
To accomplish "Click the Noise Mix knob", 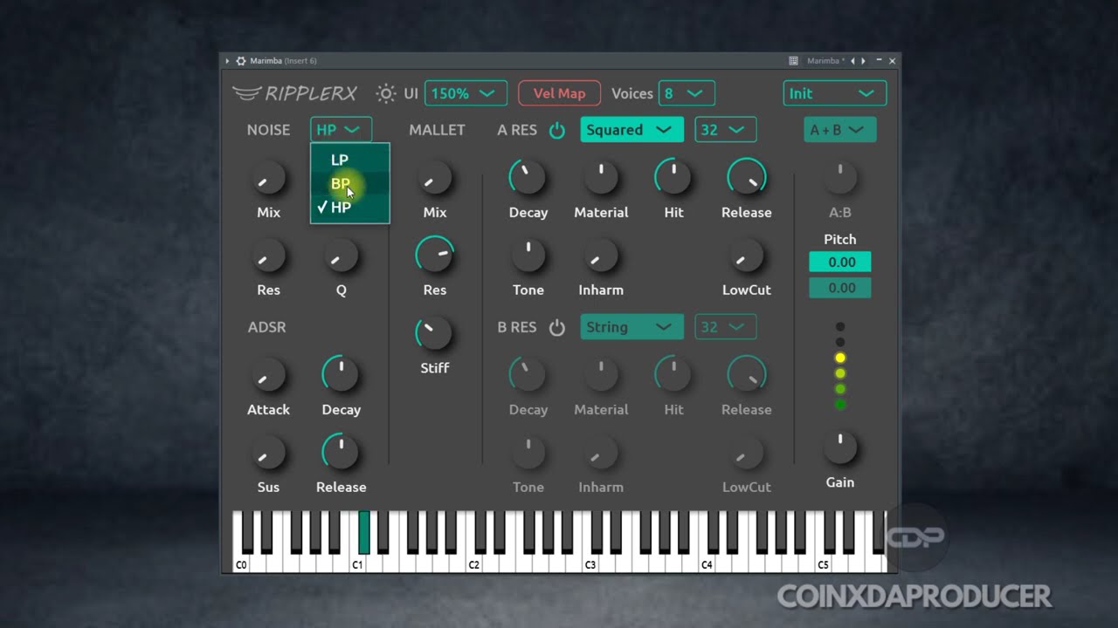I will [x=268, y=178].
